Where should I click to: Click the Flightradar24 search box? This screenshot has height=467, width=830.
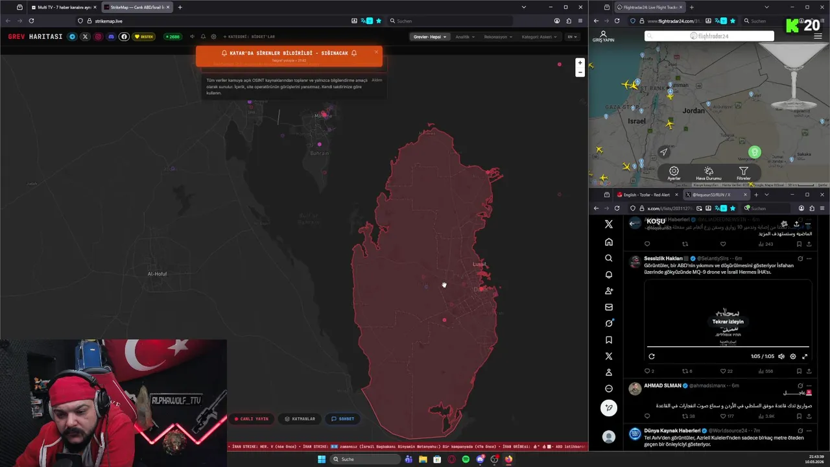coord(709,36)
